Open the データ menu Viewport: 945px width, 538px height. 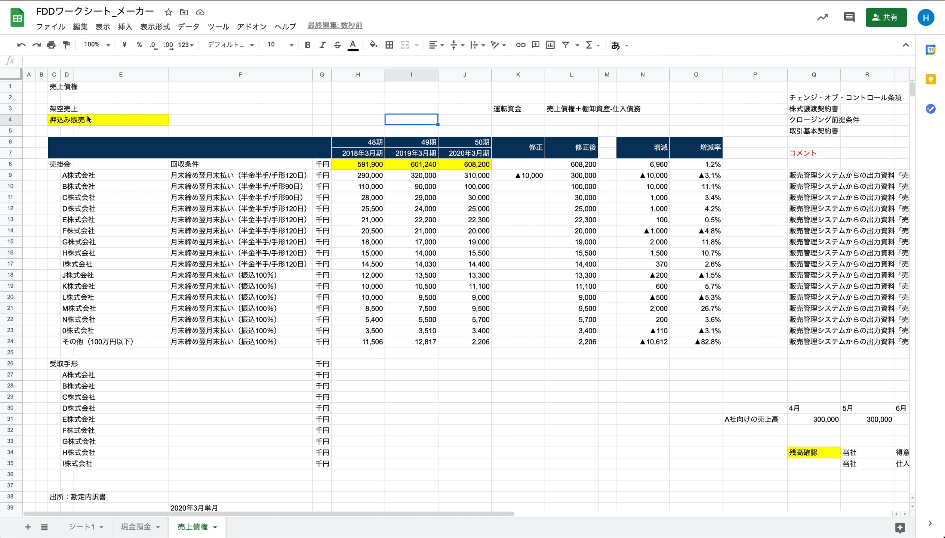click(188, 27)
